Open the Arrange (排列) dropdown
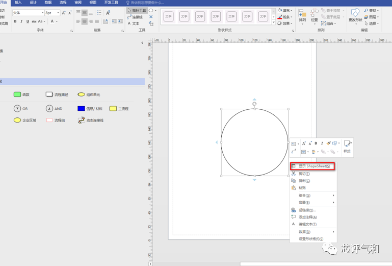The width and height of the screenshot is (392, 266). pyautogui.click(x=302, y=17)
